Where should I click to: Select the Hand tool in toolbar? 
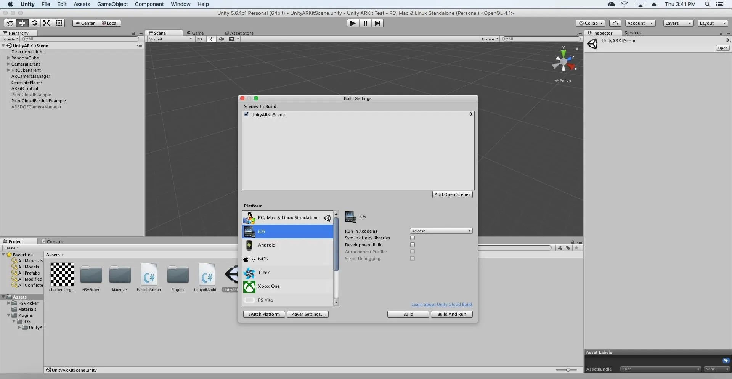point(10,23)
